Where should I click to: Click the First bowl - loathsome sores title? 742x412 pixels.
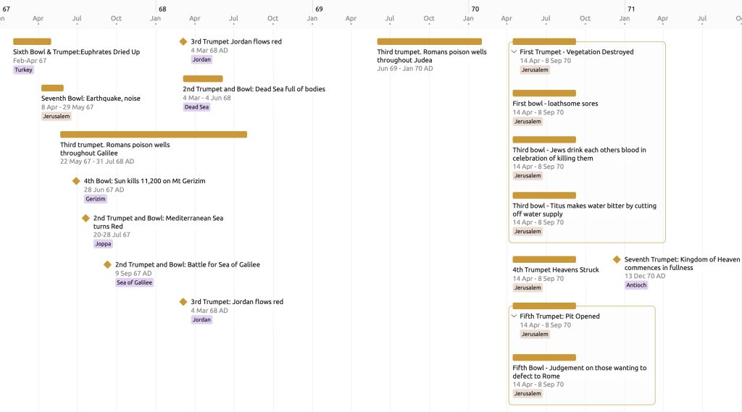[555, 103]
